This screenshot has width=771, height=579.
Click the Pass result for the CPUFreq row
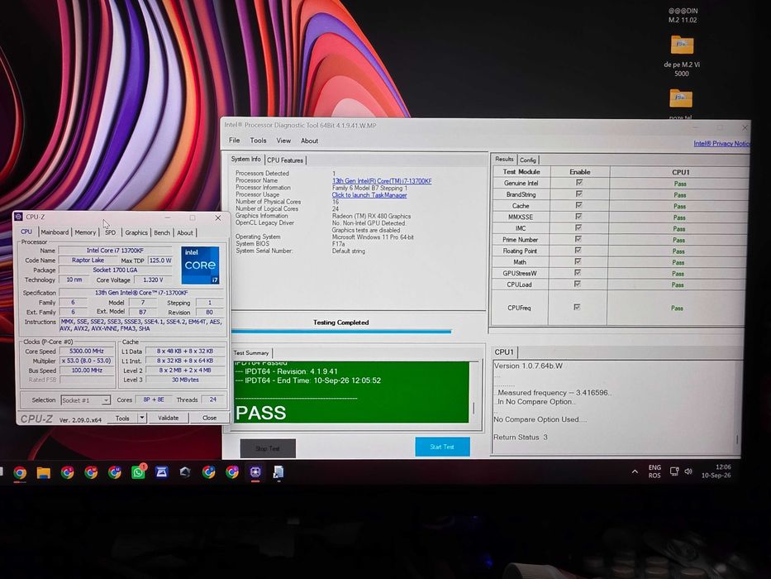[677, 309]
